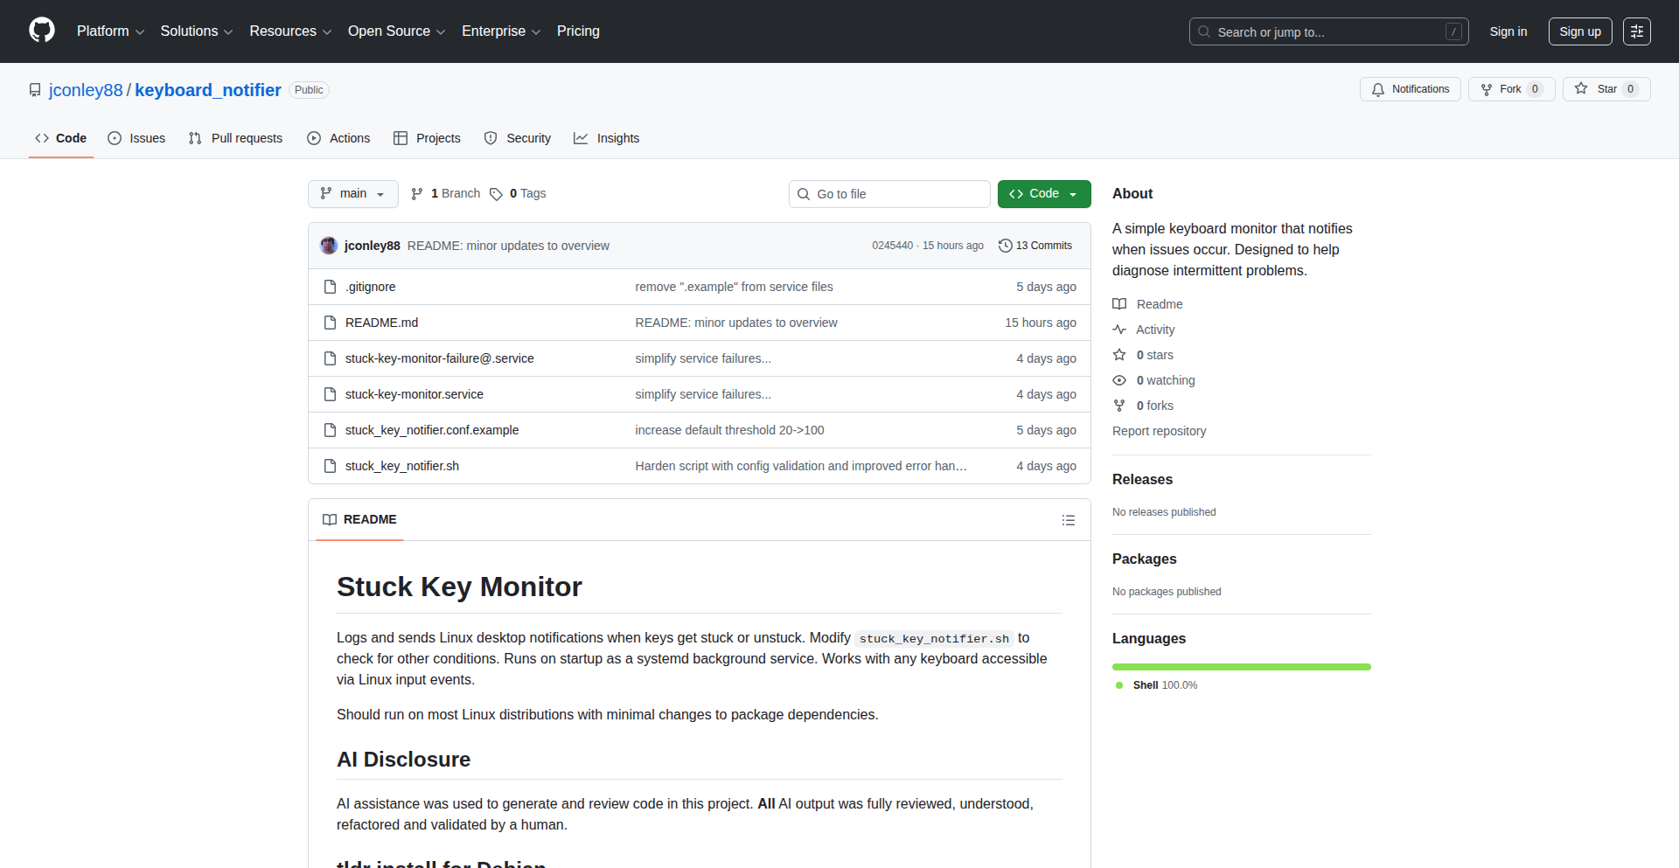Click the commit history clock icon

(x=1005, y=246)
